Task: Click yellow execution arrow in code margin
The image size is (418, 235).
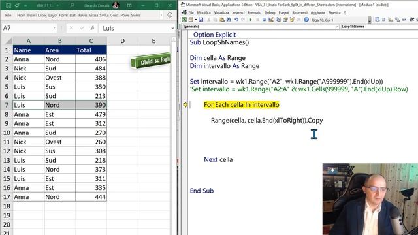Action: click(x=185, y=104)
